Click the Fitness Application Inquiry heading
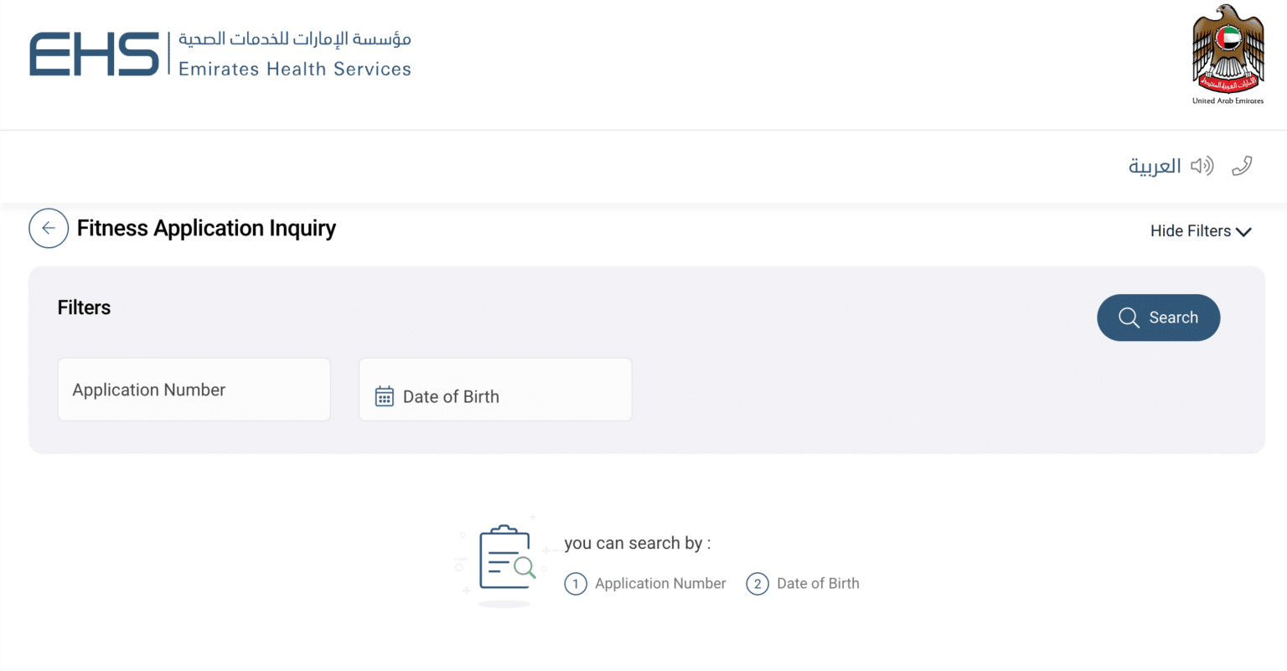The image size is (1287, 671). tap(206, 228)
